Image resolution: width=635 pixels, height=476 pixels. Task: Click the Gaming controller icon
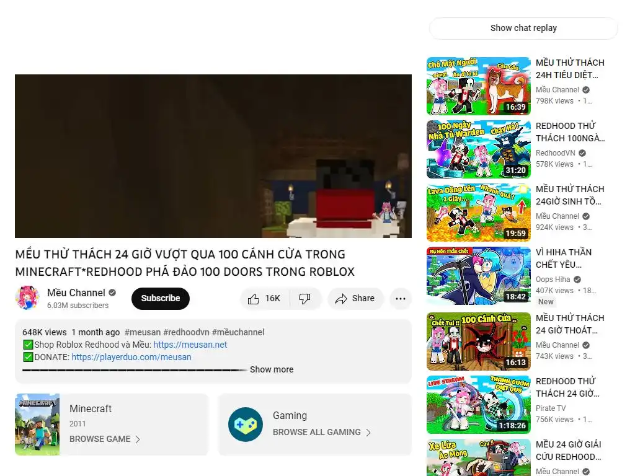coord(246,424)
